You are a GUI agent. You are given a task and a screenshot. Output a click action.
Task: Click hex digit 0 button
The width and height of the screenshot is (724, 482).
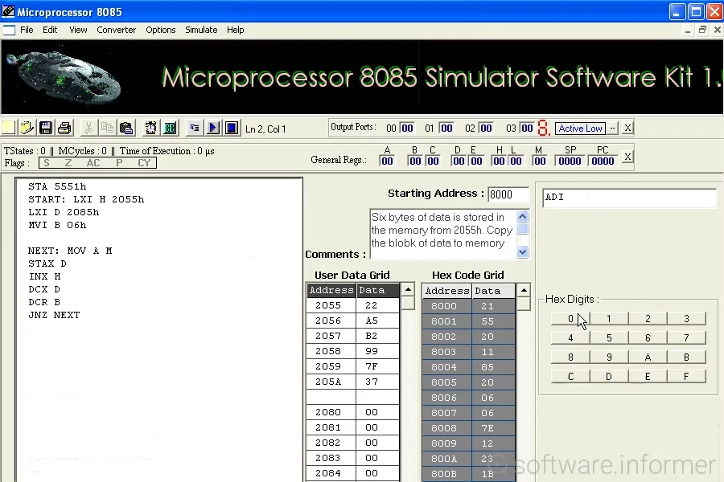click(x=570, y=318)
